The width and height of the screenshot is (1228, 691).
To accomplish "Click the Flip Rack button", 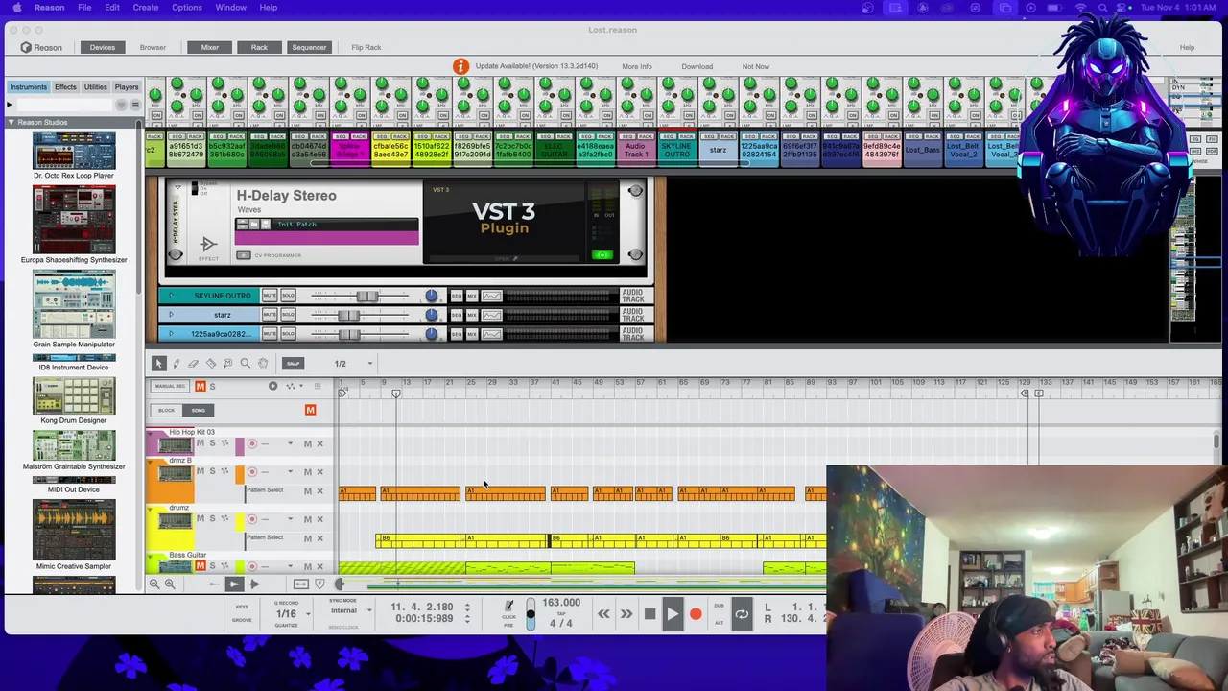I will pos(366,47).
